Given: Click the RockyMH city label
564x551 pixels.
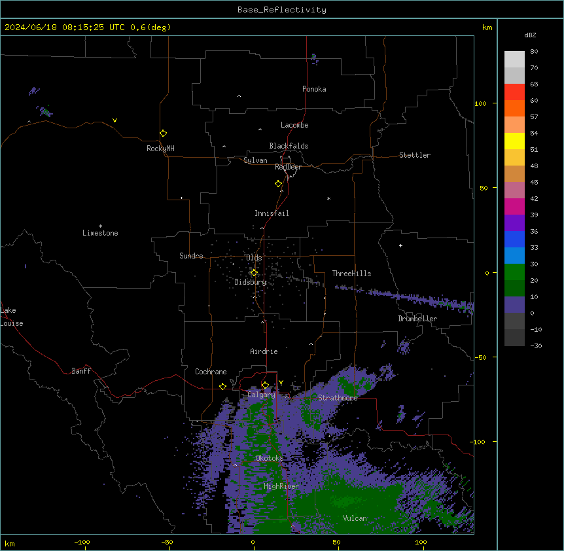Looking at the screenshot, I should [x=160, y=149].
